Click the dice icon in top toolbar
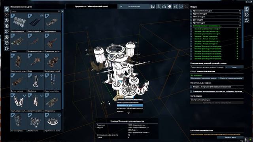 (170, 6)
